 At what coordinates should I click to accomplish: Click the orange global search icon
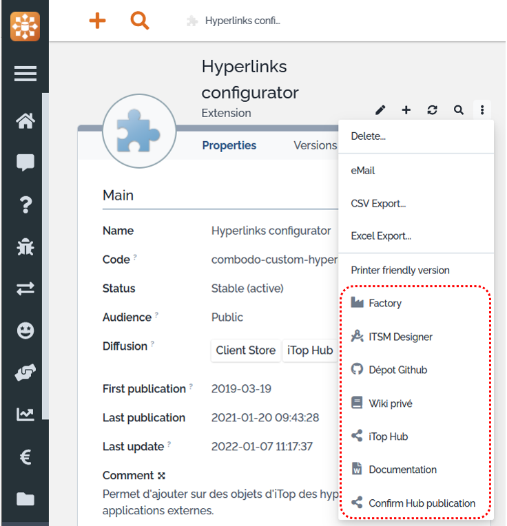[140, 21]
